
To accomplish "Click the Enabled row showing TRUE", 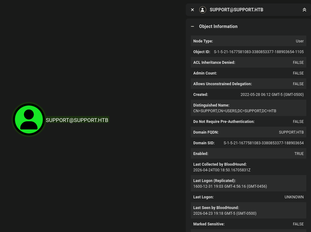I will (x=299, y=154).
